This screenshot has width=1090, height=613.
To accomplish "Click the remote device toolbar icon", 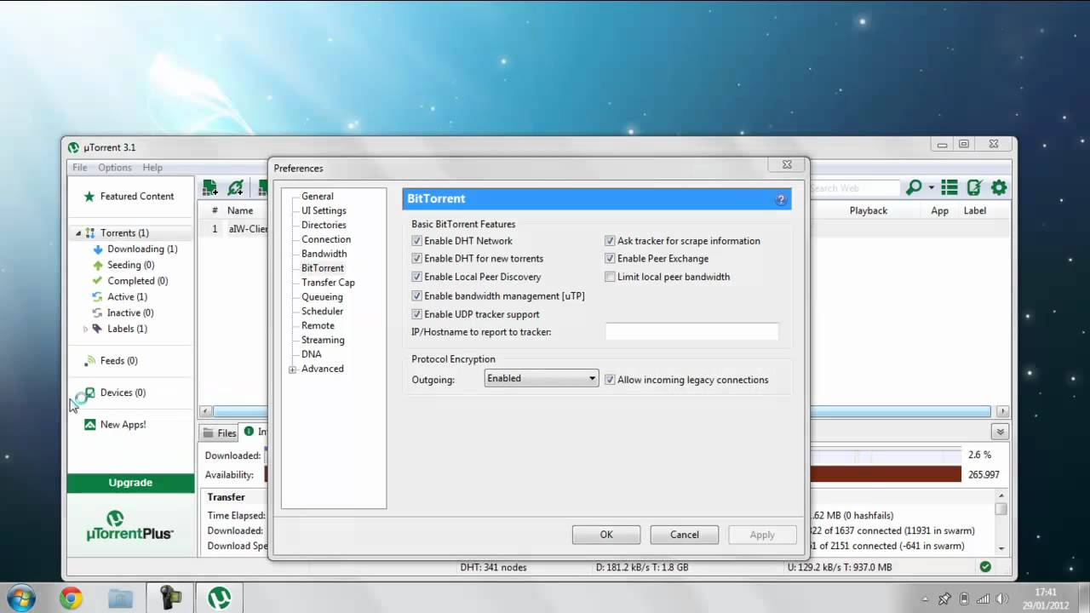I will coord(974,187).
